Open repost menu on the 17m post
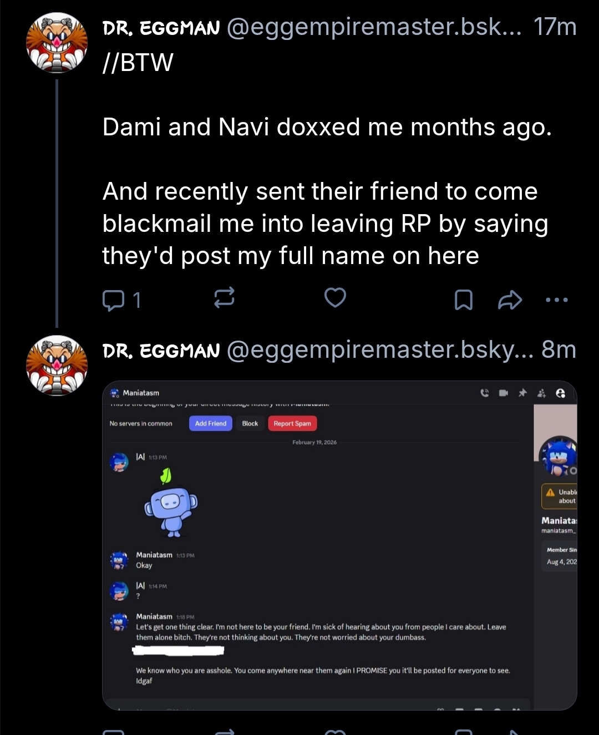Viewport: 599px width, 735px height. coord(224,298)
